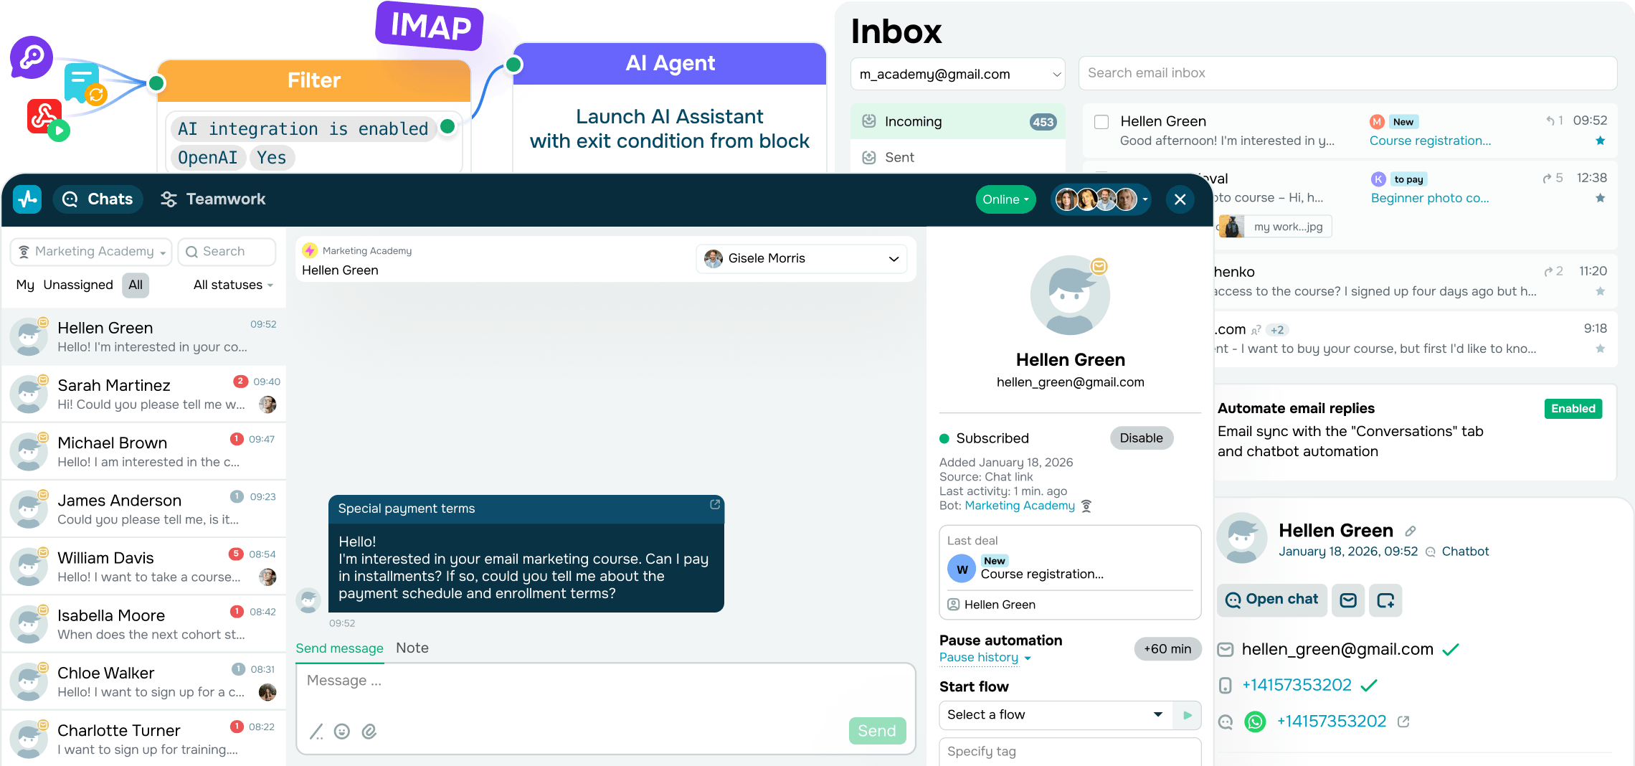Click the attachment paperclip icon
Image resolution: width=1635 pixels, height=766 pixels.
click(369, 731)
